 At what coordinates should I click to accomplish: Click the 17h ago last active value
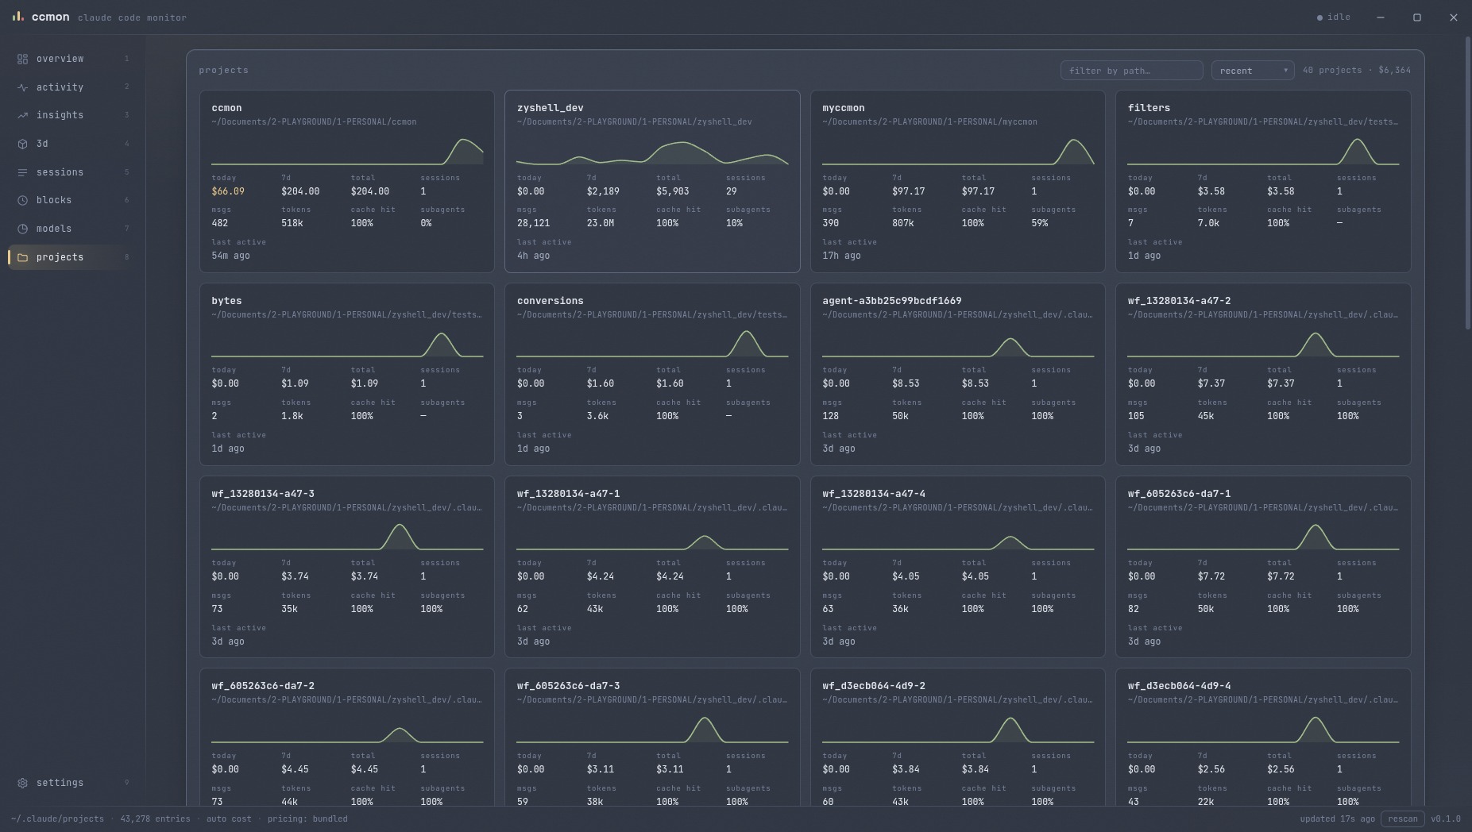click(841, 256)
